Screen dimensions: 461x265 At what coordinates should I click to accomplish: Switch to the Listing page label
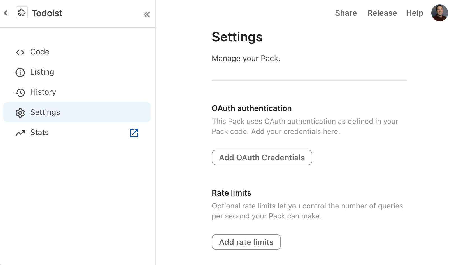coord(42,72)
